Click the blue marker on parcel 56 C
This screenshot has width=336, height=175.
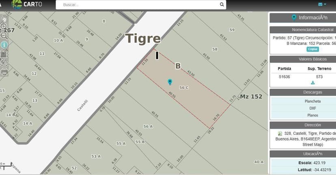(170, 82)
